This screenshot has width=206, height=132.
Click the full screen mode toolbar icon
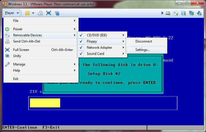48,13
